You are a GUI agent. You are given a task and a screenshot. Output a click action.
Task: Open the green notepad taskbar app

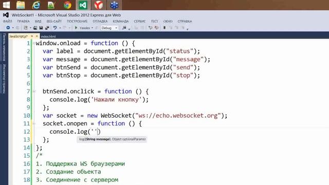tap(51, 5)
